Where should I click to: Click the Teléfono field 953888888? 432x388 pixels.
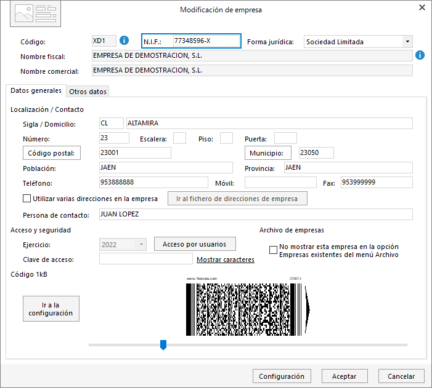pos(153,182)
